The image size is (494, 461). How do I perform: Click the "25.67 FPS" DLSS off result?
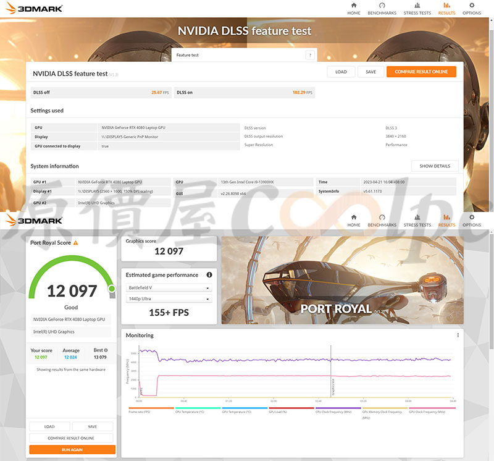[160, 93]
